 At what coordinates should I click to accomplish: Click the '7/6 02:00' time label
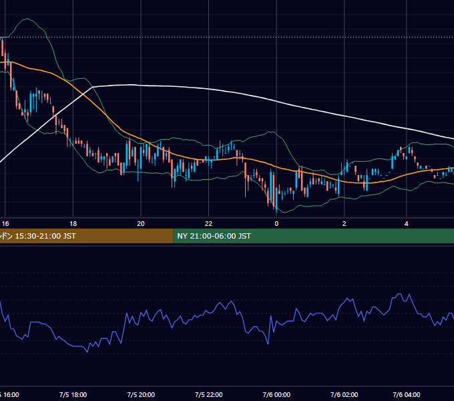tap(345, 394)
